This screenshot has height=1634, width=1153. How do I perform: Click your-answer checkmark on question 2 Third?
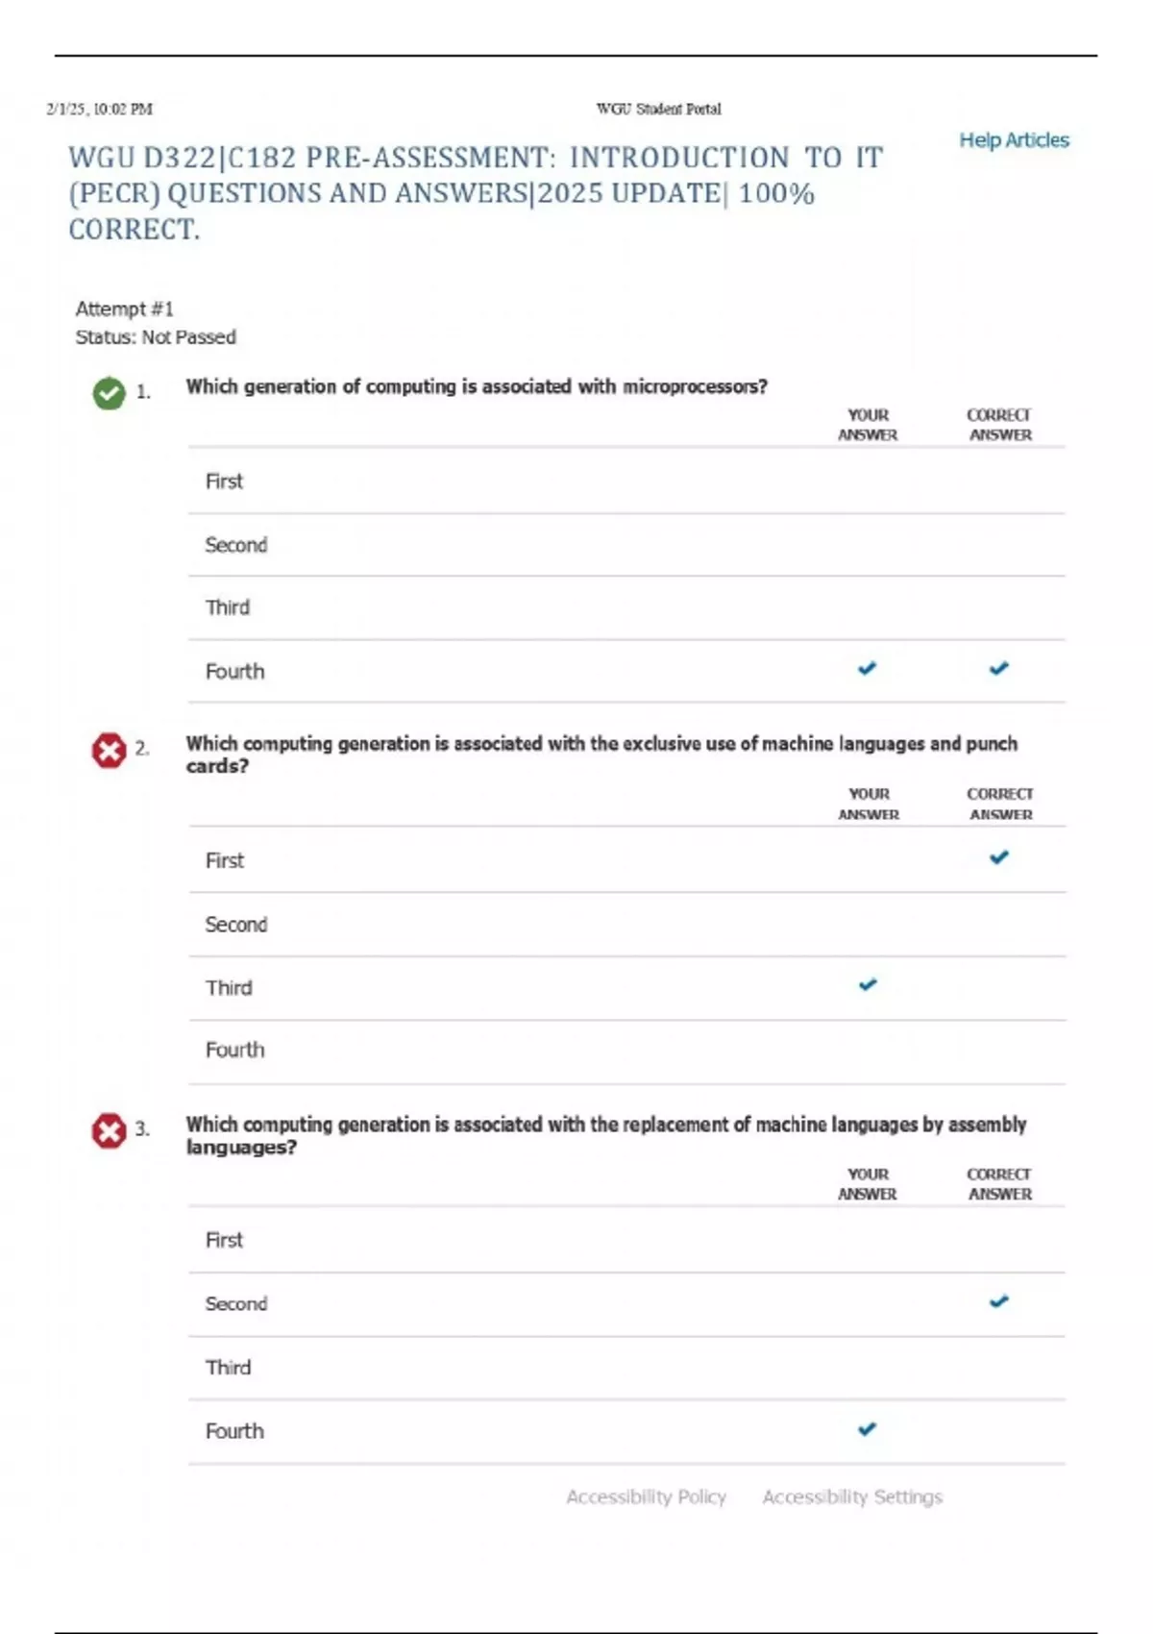point(868,984)
